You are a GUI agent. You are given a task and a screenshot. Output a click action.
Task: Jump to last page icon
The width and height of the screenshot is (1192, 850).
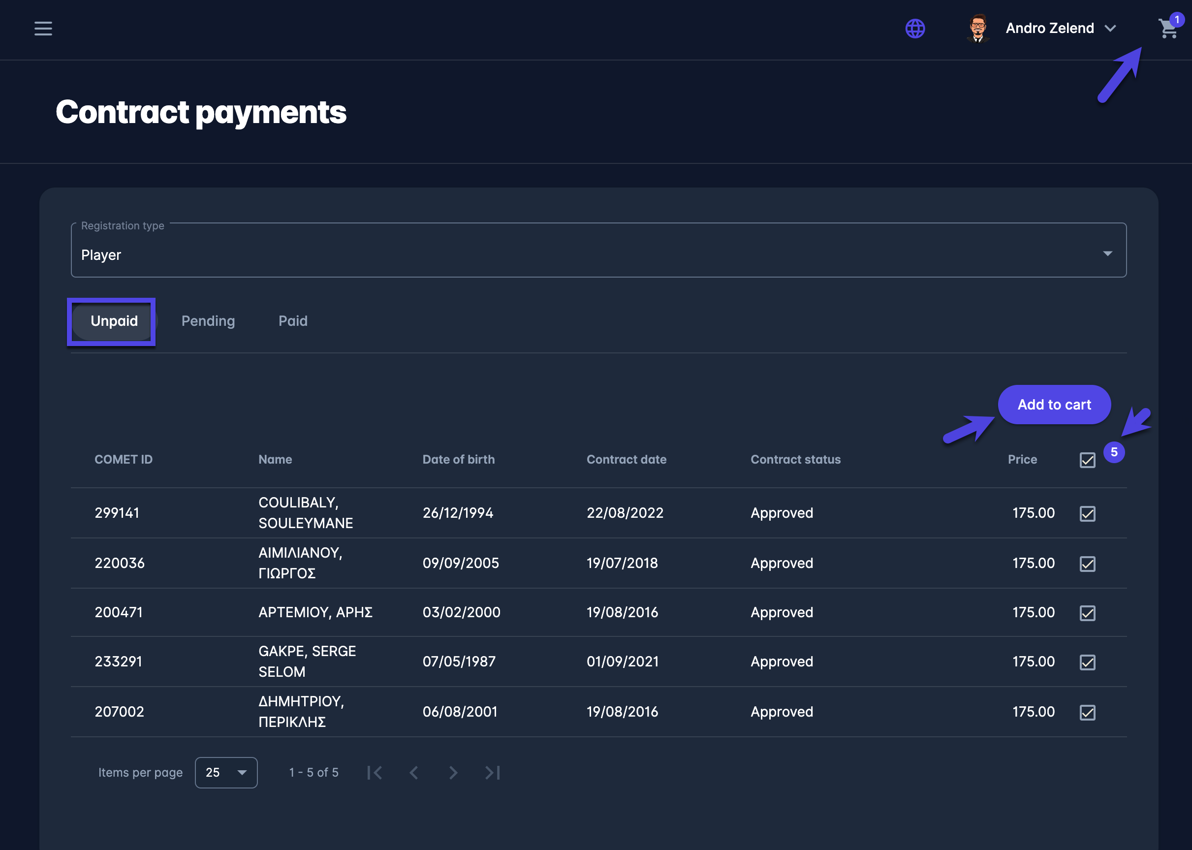(492, 773)
